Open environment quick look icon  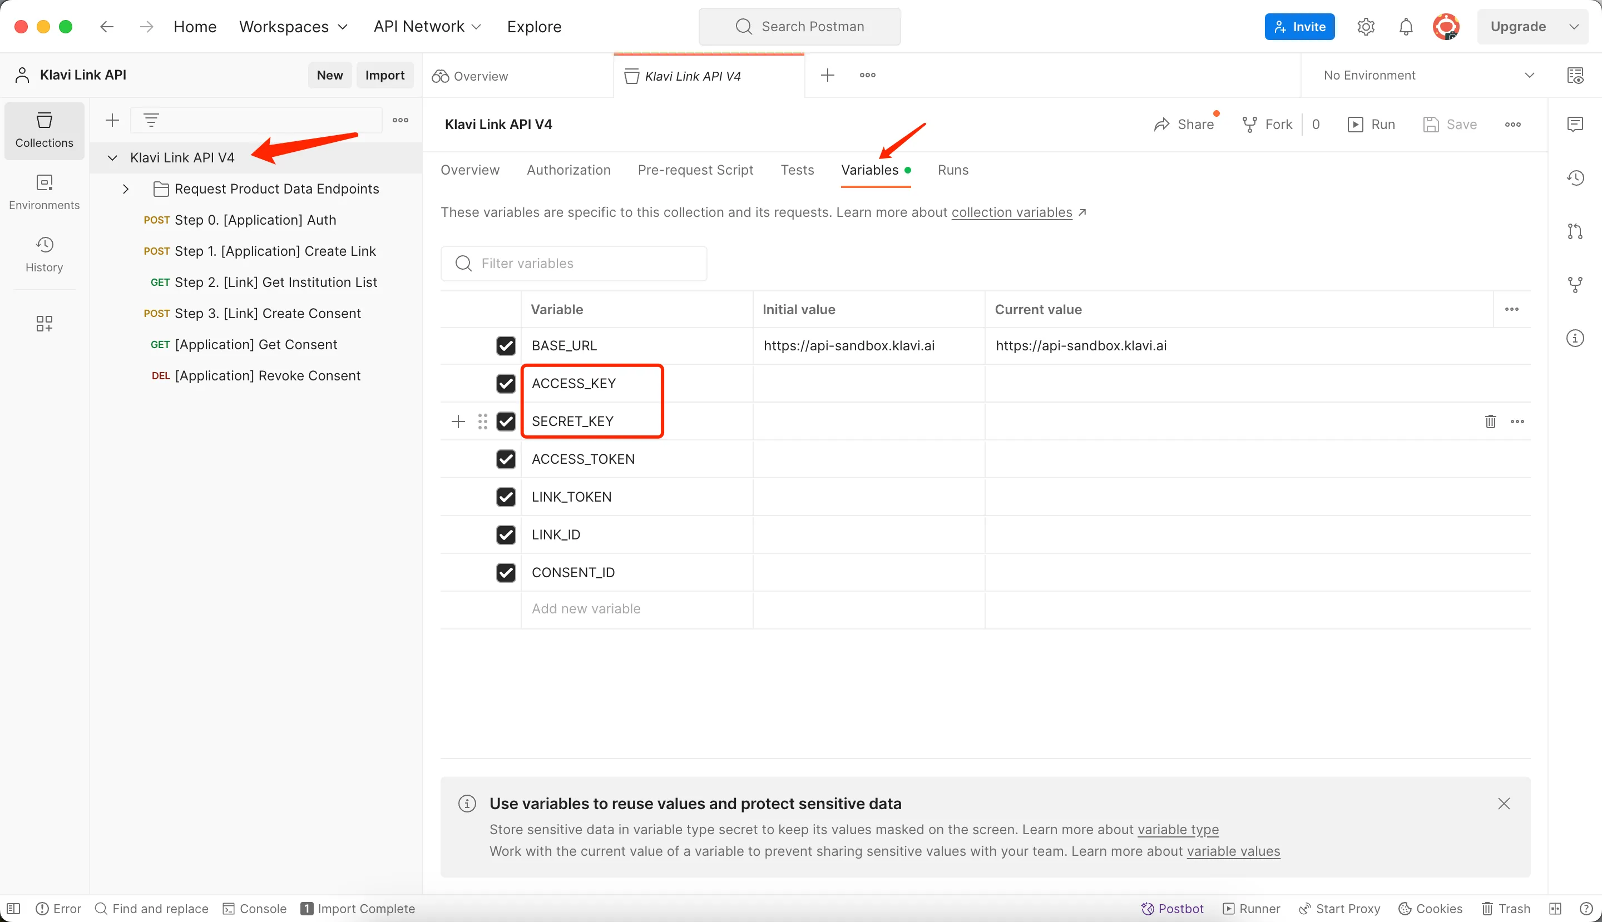click(x=1575, y=76)
